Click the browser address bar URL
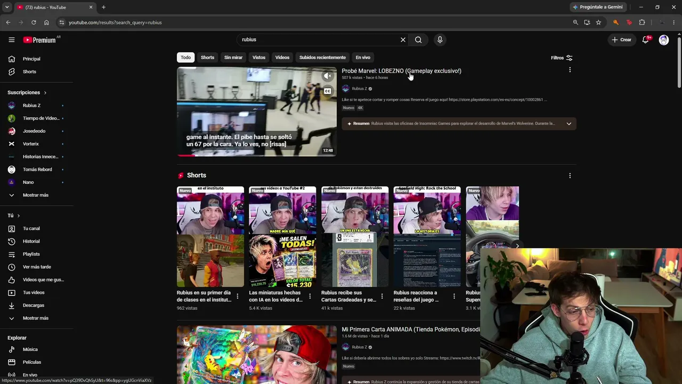This screenshot has width=682, height=384. (x=115, y=22)
